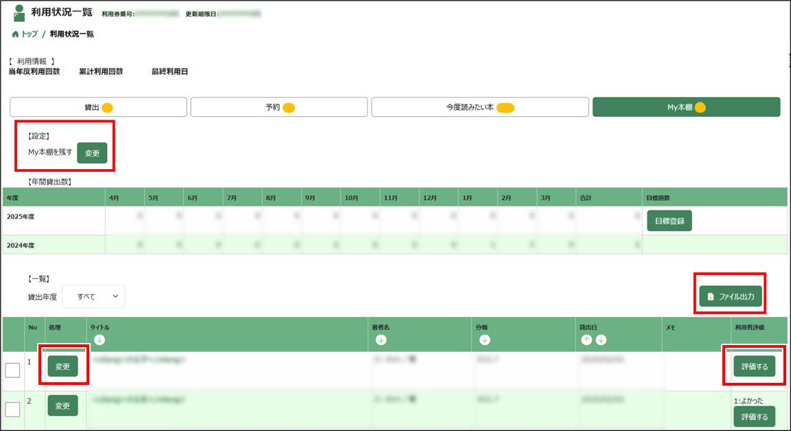
Task: Open the 今度読みたい本 tab
Action: (x=480, y=107)
